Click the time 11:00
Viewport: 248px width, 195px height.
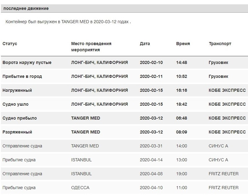pos(181,188)
